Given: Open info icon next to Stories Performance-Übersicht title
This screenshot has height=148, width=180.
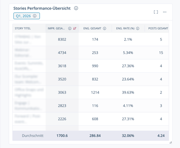Looking at the screenshot, I should pos(76,8).
